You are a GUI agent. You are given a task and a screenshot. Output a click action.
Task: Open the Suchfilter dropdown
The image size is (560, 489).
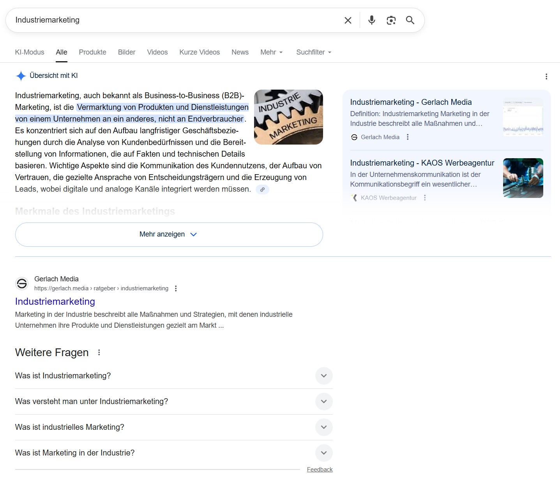[x=313, y=52]
